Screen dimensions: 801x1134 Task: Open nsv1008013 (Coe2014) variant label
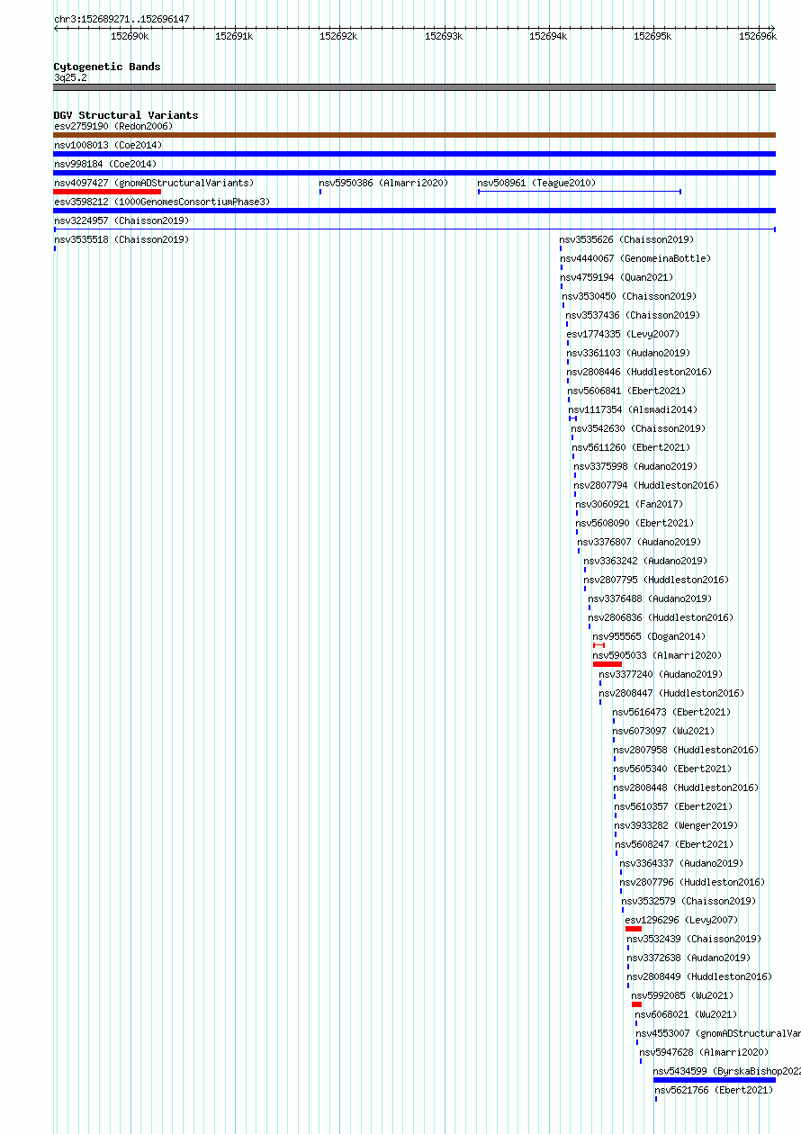(x=108, y=145)
